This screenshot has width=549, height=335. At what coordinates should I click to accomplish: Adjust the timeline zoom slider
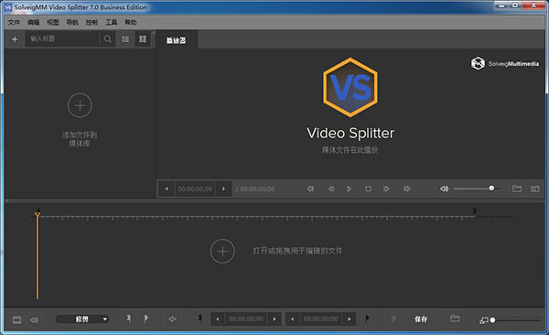[x=516, y=320]
